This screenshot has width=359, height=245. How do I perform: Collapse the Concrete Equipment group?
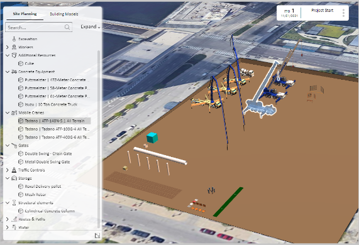tap(8, 72)
